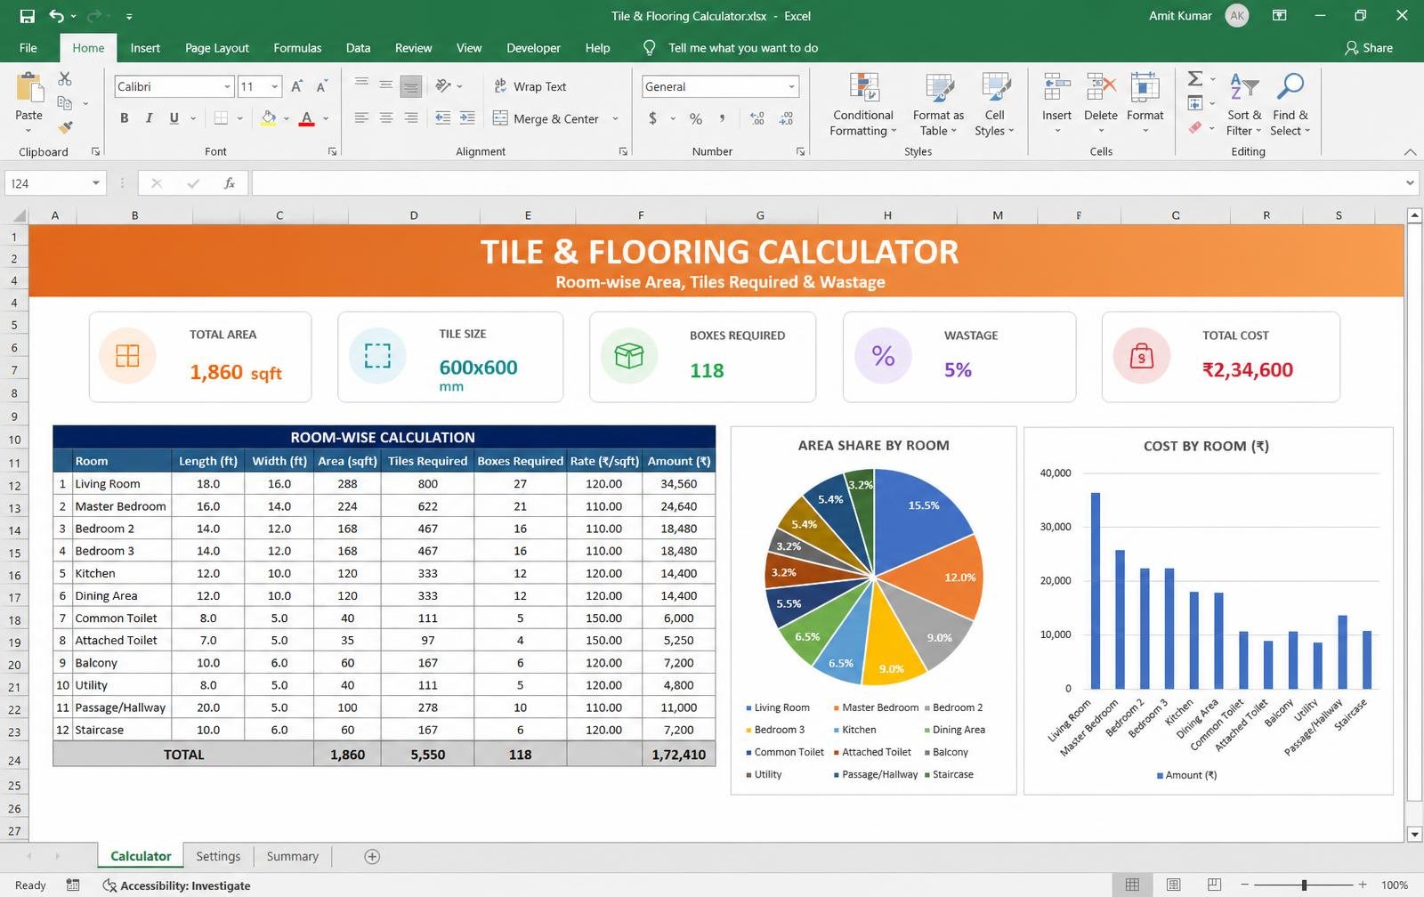Open Merge & Center dropdown arrow
Viewport: 1424px width, 897px height.
click(x=615, y=118)
